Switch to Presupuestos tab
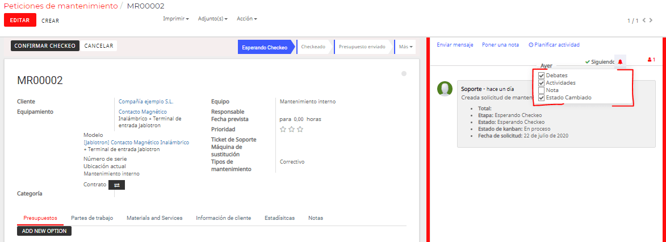Image resolution: width=666 pixels, height=242 pixels. pos(40,218)
